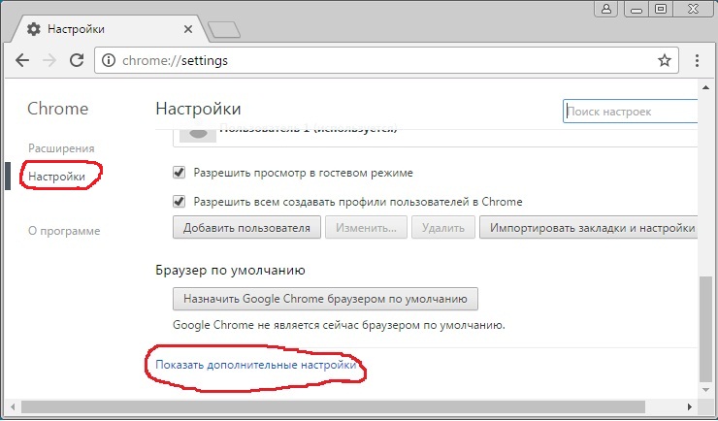Click text Google Chrome не является сейчас браузером
This screenshot has width=718, height=421.
[339, 325]
